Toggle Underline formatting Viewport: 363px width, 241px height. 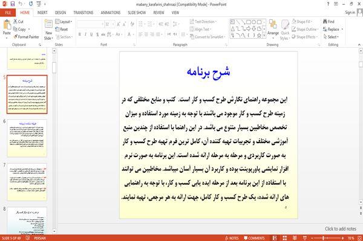tap(91, 34)
